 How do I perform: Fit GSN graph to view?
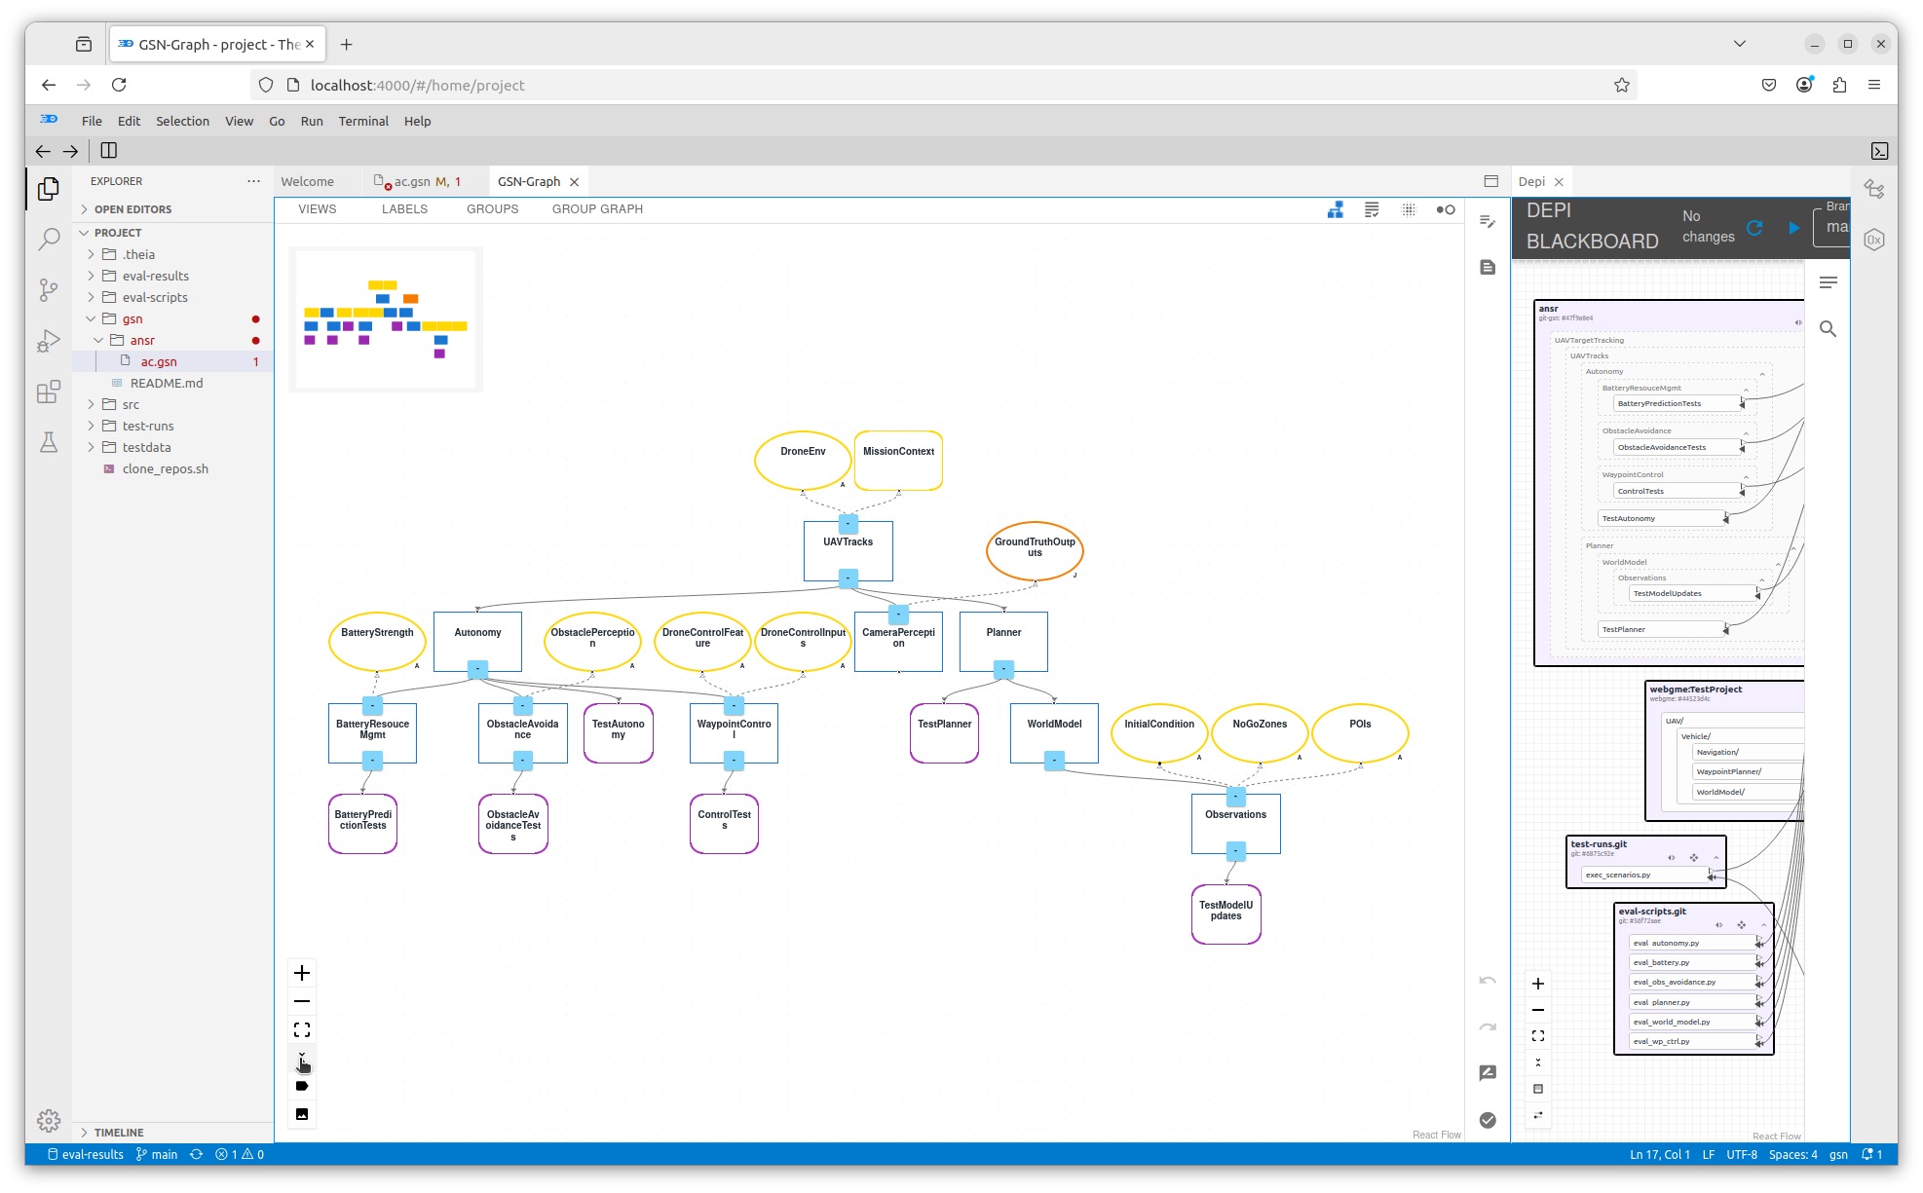(x=302, y=1029)
